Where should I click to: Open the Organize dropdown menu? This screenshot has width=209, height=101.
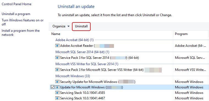[61, 26]
